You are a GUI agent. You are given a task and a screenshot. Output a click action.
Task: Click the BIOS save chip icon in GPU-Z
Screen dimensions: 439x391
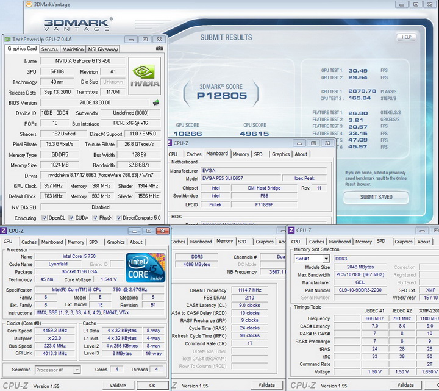click(x=156, y=102)
